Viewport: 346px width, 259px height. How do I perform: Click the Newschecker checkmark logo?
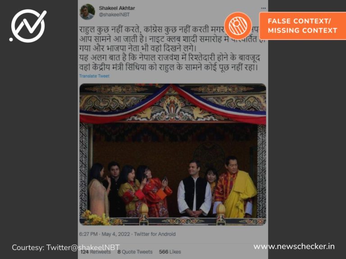click(28, 26)
